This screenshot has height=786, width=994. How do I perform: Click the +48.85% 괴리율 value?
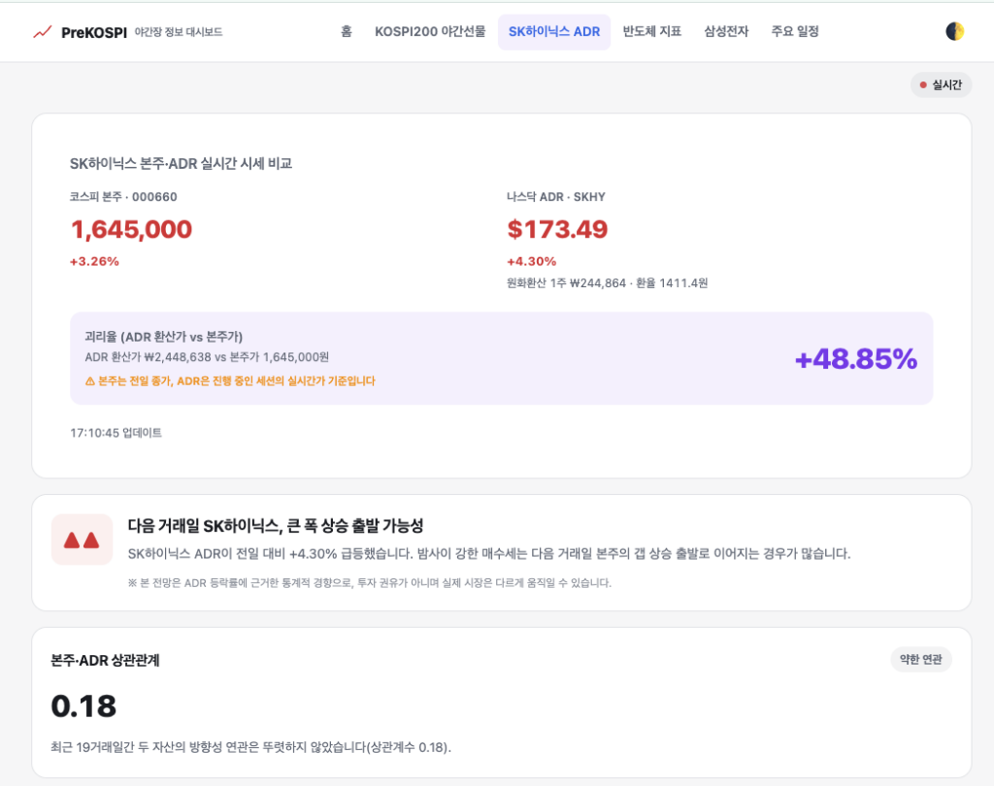856,359
